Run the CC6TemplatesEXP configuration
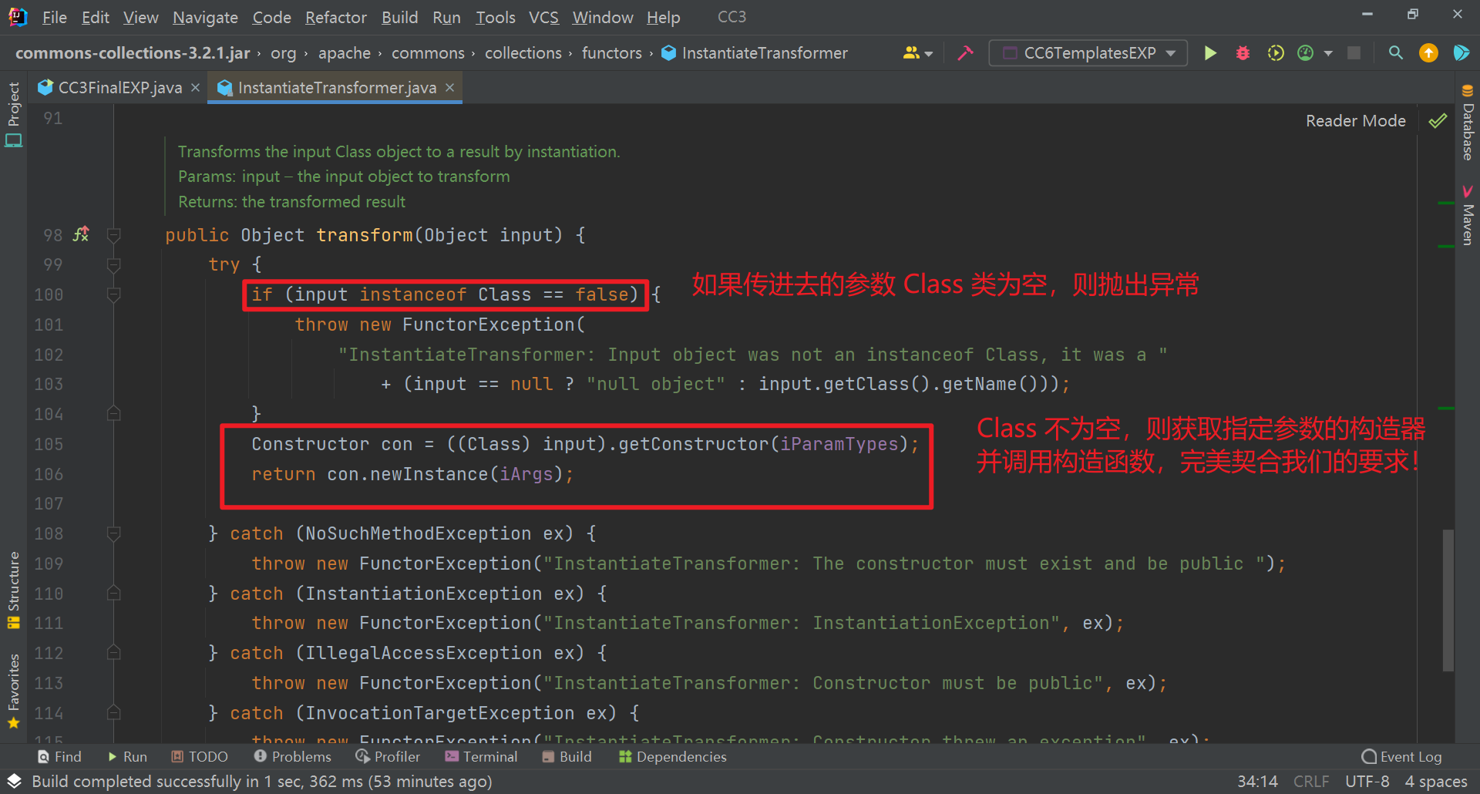This screenshot has height=794, width=1480. [x=1210, y=52]
